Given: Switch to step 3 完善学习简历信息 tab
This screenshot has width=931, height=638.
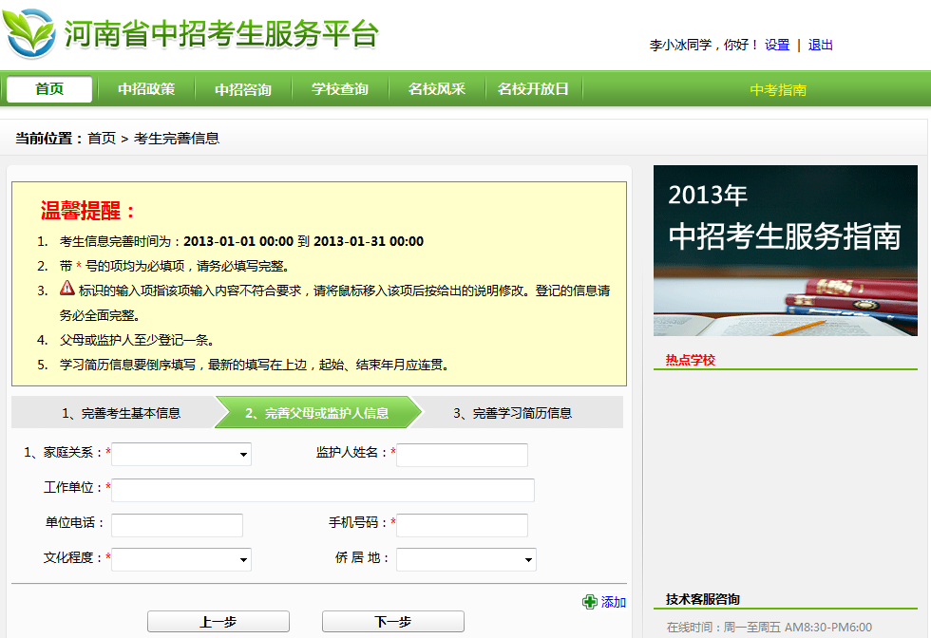Looking at the screenshot, I should 512,413.
